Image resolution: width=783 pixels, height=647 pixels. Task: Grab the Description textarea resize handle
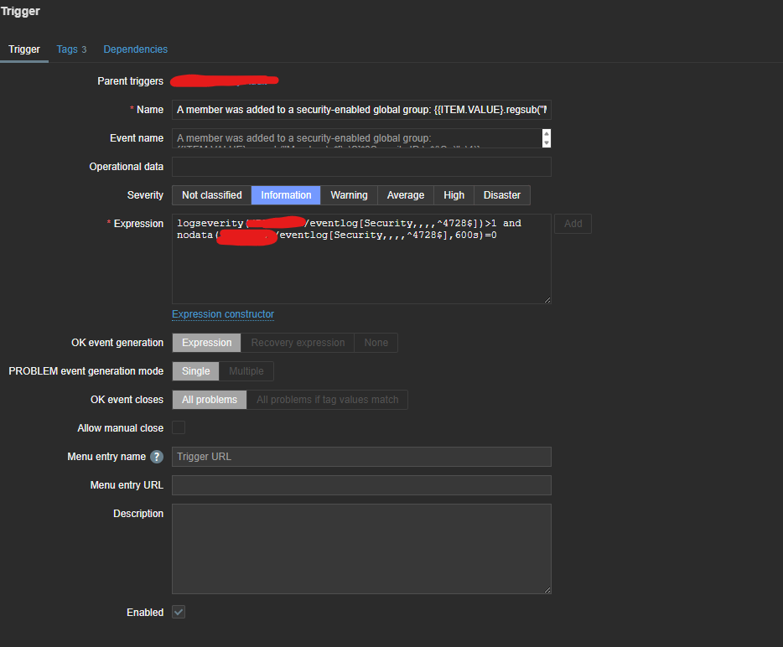click(x=547, y=589)
